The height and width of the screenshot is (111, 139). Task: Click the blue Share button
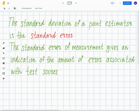tap(127, 3)
